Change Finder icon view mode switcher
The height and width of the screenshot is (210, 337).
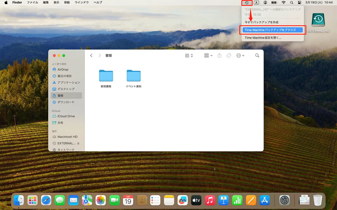point(189,55)
